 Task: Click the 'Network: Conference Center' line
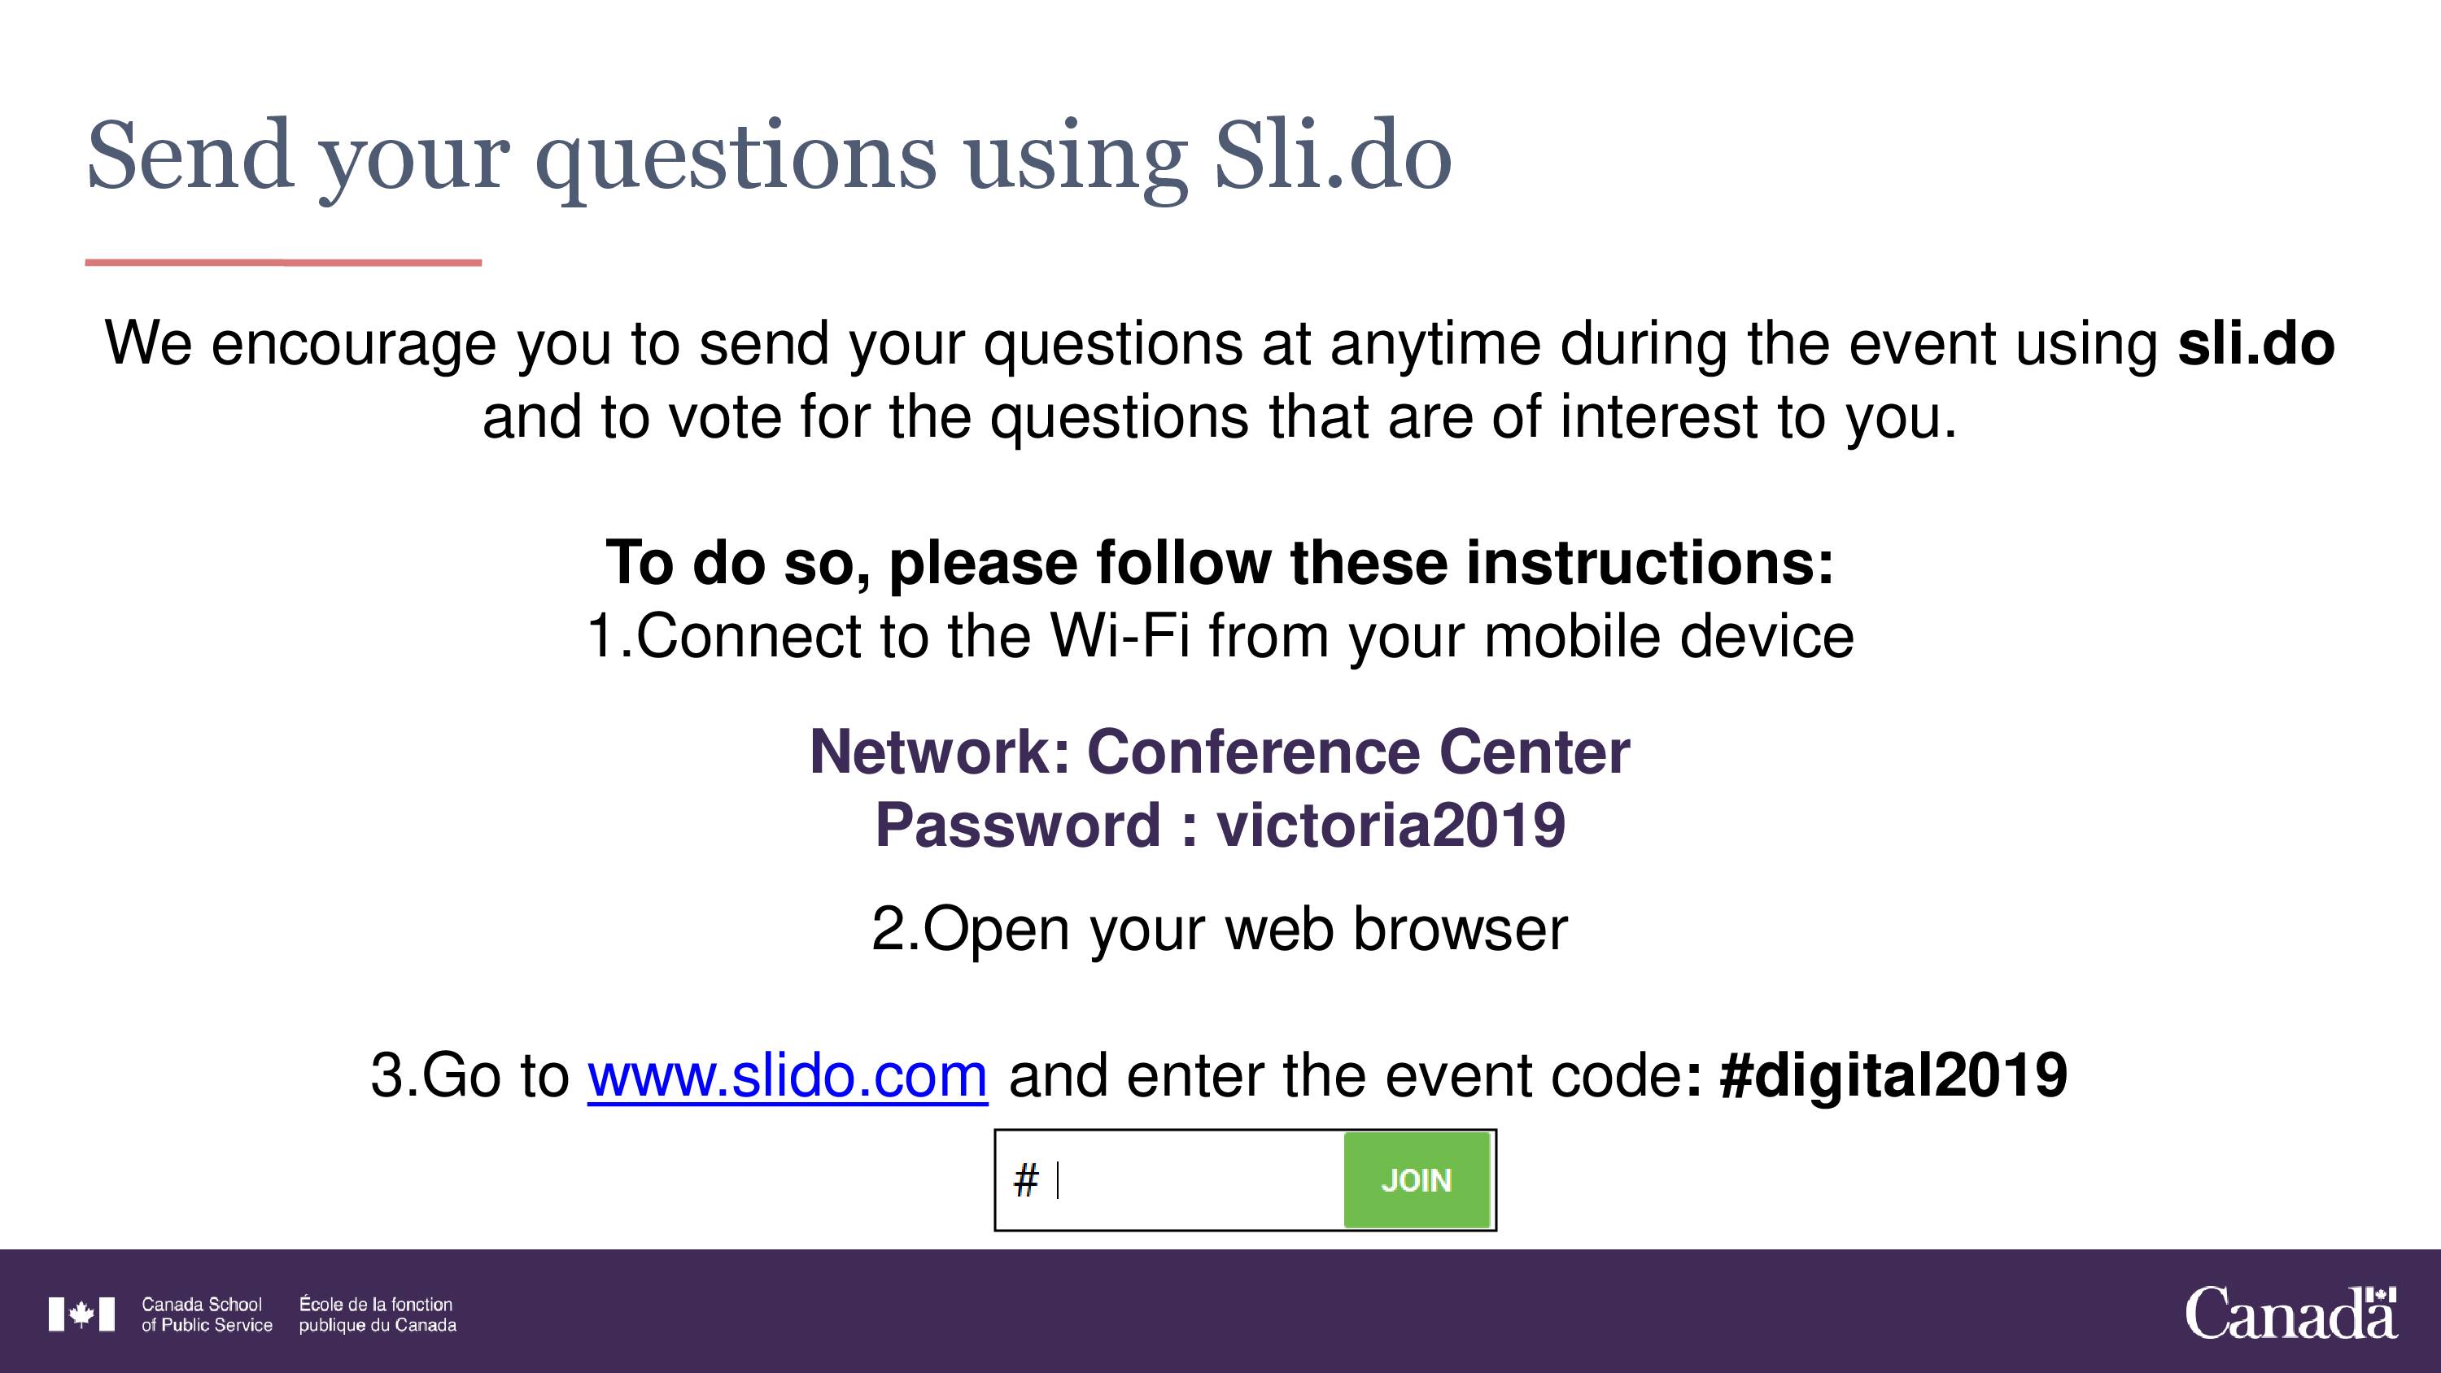pyautogui.click(x=1220, y=752)
